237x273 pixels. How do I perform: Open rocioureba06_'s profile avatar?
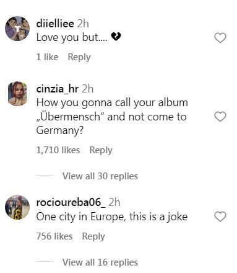pos(17,207)
